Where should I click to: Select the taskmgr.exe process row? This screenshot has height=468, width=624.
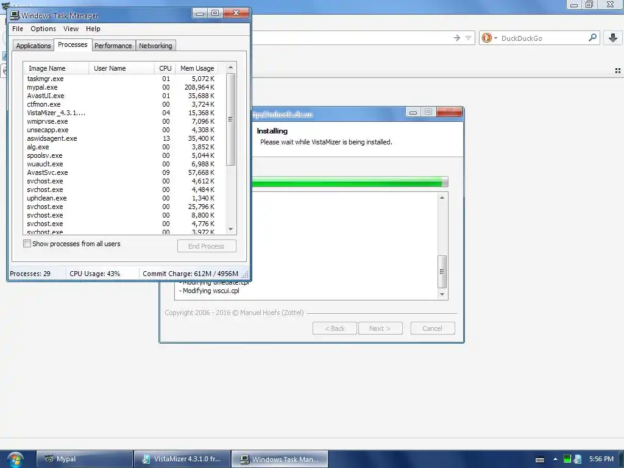coord(124,79)
